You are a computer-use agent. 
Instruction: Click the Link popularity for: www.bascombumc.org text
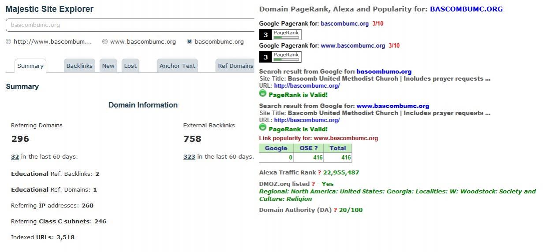[318, 138]
